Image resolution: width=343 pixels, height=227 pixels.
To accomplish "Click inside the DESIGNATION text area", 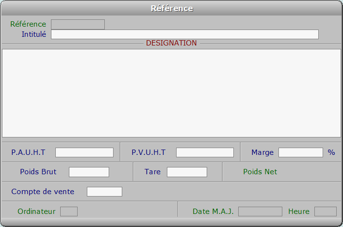I will [171, 93].
